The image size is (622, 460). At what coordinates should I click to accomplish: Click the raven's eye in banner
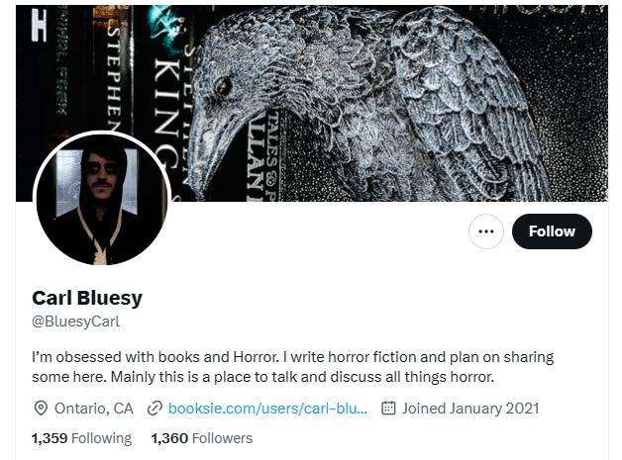coord(223,86)
